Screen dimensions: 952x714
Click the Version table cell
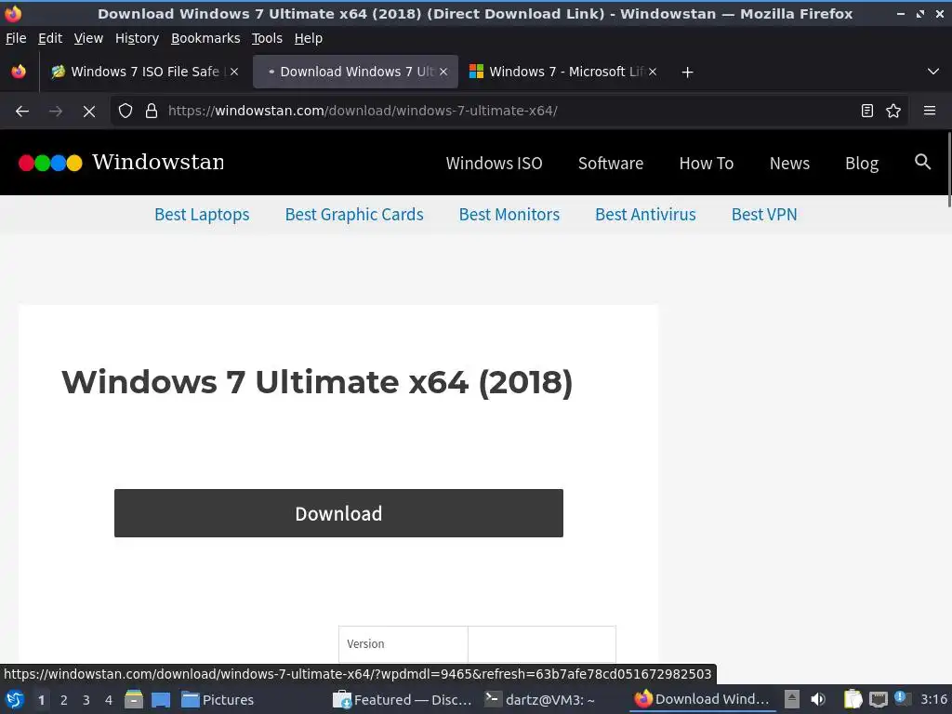(403, 643)
